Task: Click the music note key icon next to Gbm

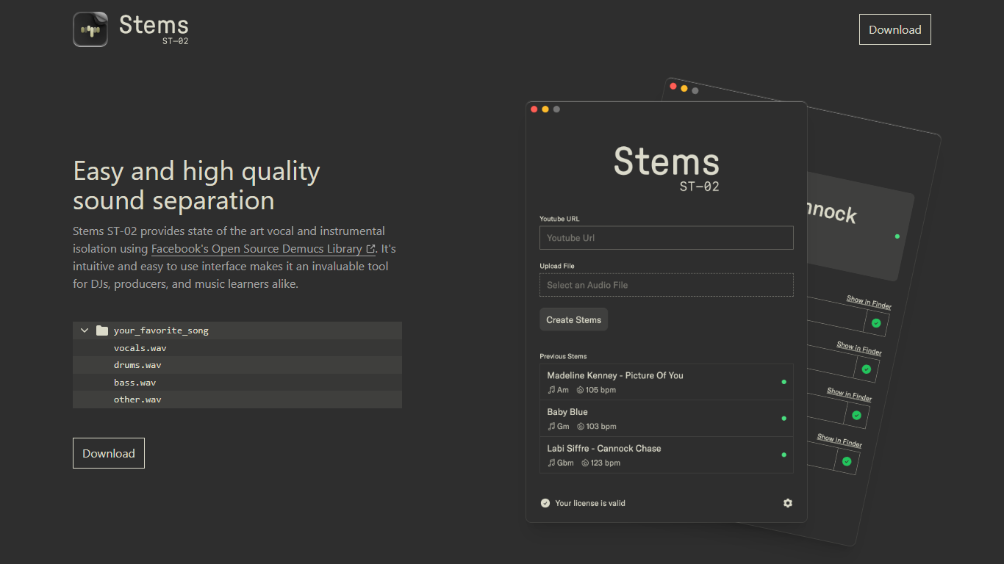Action: [551, 463]
